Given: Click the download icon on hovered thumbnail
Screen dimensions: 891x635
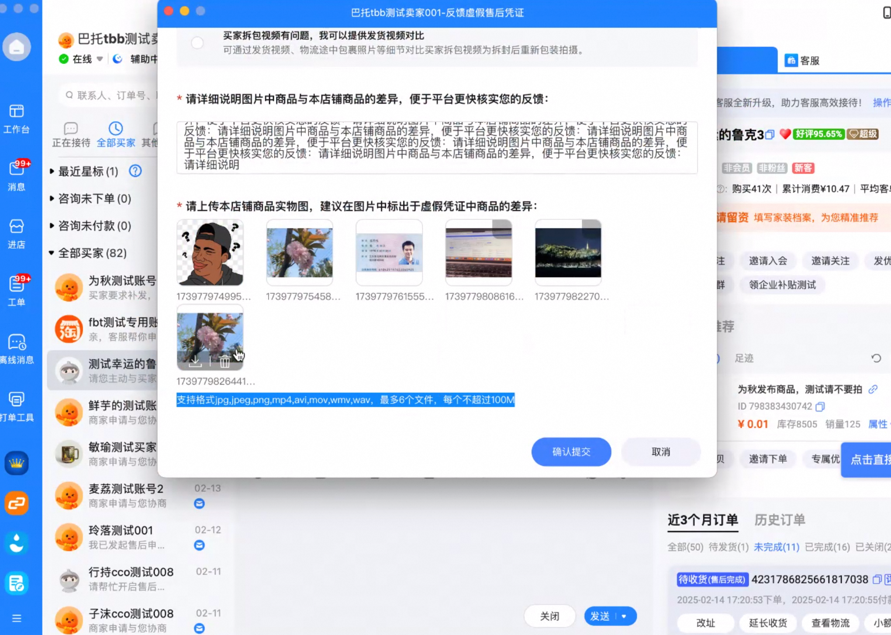Looking at the screenshot, I should [195, 361].
